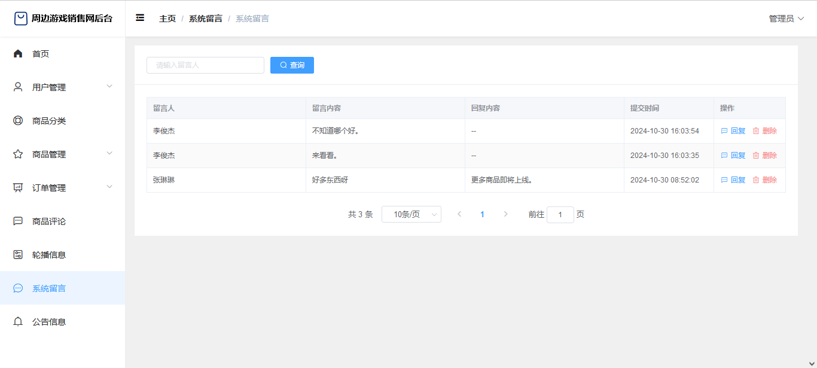Click the 前往 page number input box
Image resolution: width=817 pixels, height=368 pixels.
point(560,215)
